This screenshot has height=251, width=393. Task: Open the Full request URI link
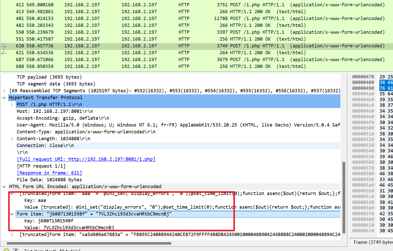86,159
